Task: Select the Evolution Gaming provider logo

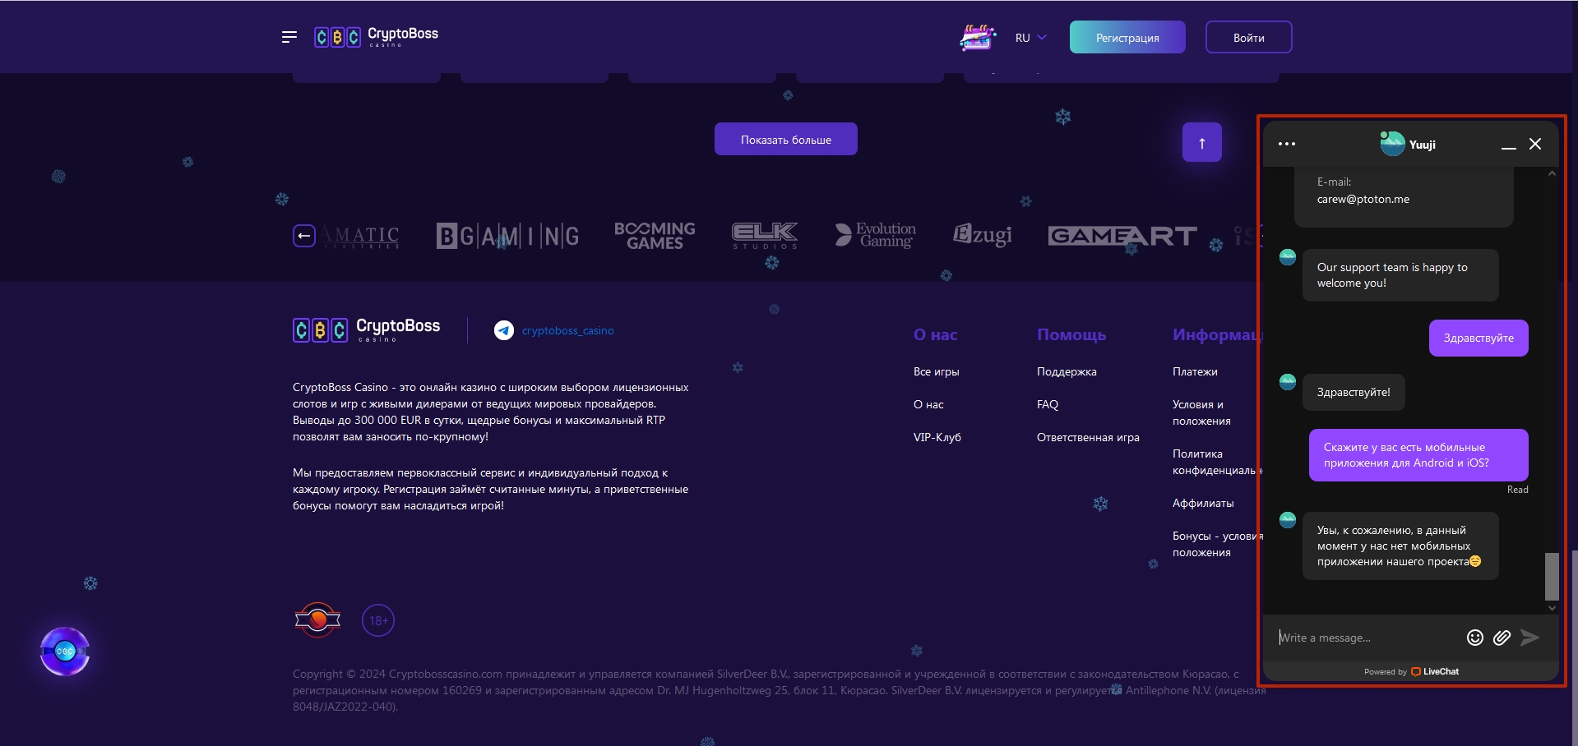Action: tap(876, 236)
